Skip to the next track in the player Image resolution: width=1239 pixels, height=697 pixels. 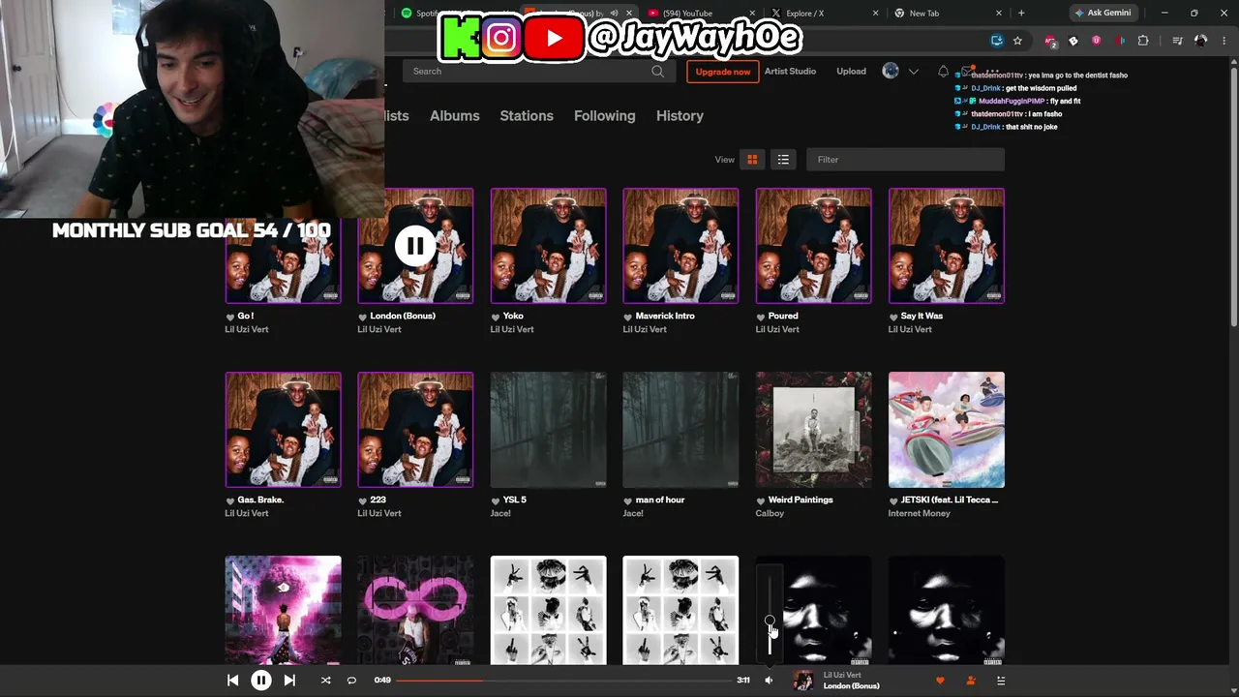click(289, 681)
